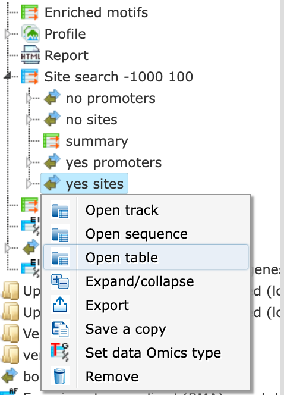The image size is (284, 395).
Task: Select the yes sites tree item
Action: pyautogui.click(x=84, y=184)
